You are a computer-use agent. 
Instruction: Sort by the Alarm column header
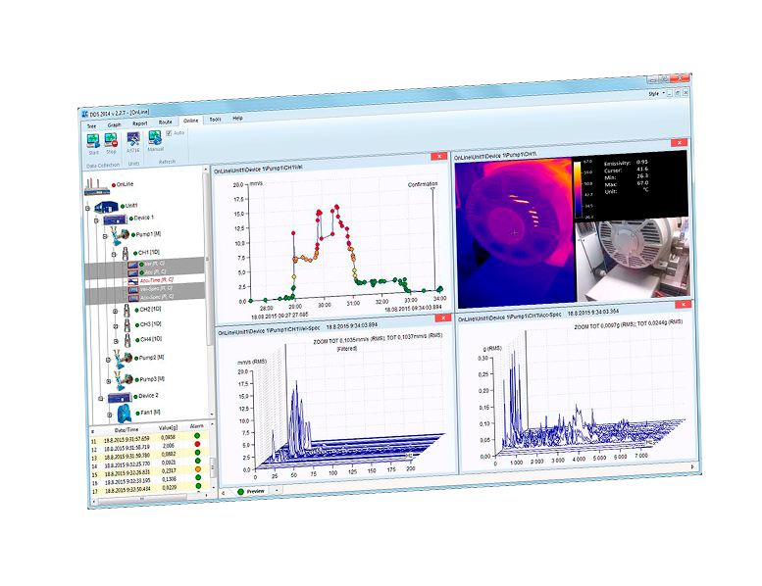point(196,426)
